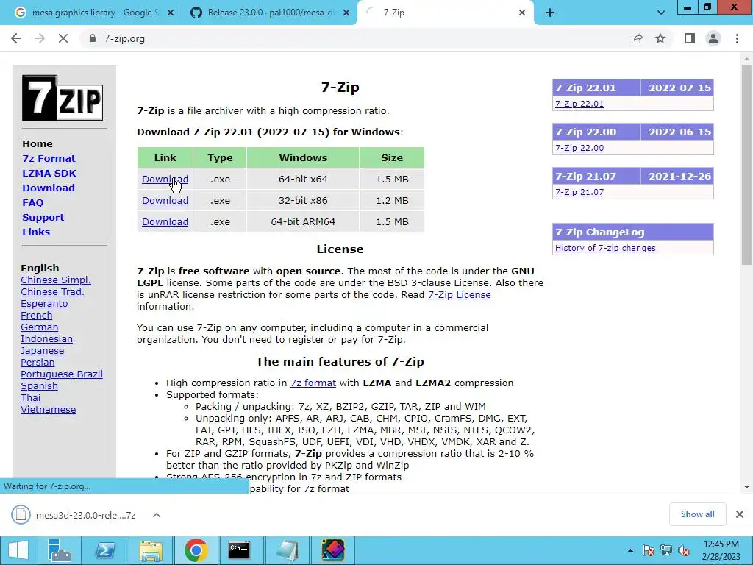753x565 pixels.
Task: Switch language to Chinese Simpl.
Action: (56, 280)
